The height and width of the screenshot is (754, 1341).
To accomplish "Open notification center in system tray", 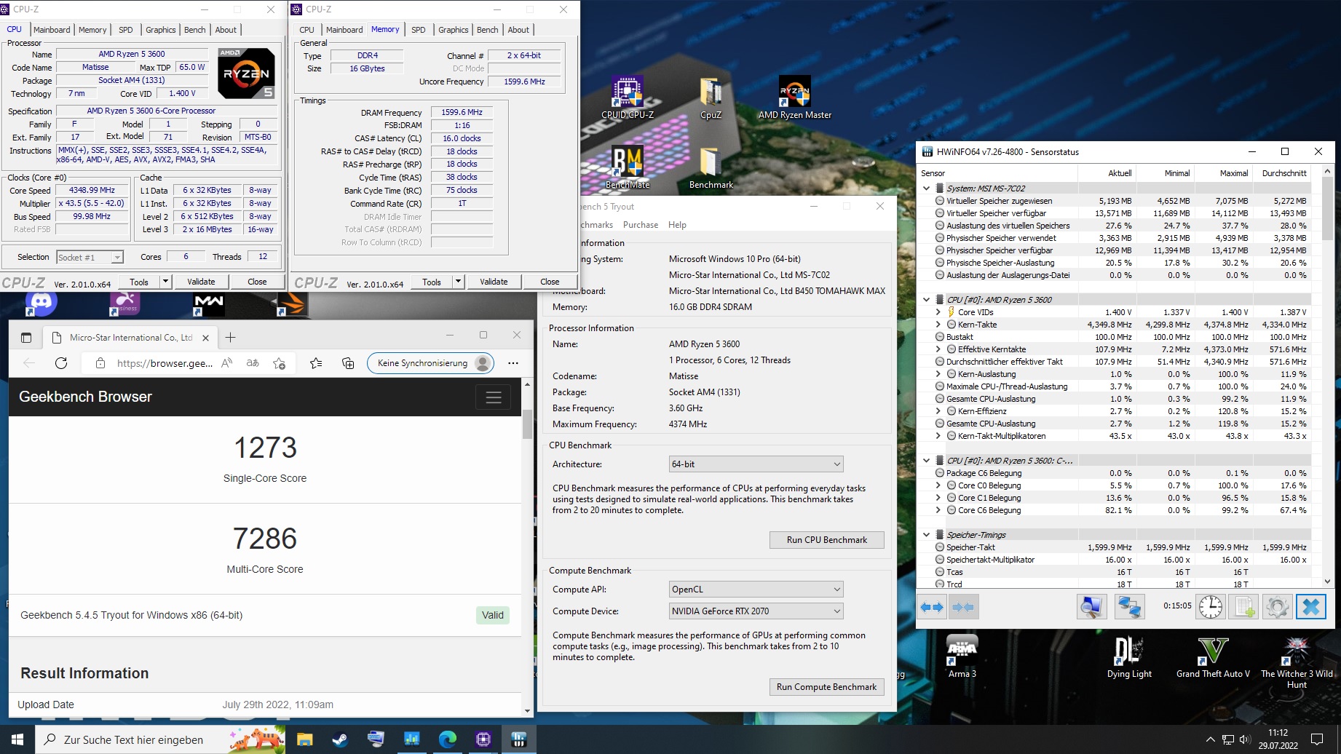I will click(1317, 739).
